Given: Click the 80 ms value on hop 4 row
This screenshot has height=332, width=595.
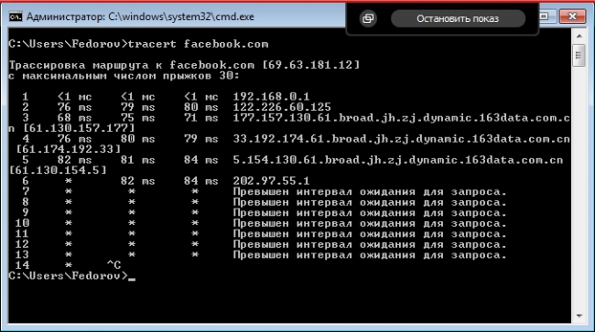Looking at the screenshot, I should [x=138, y=139].
